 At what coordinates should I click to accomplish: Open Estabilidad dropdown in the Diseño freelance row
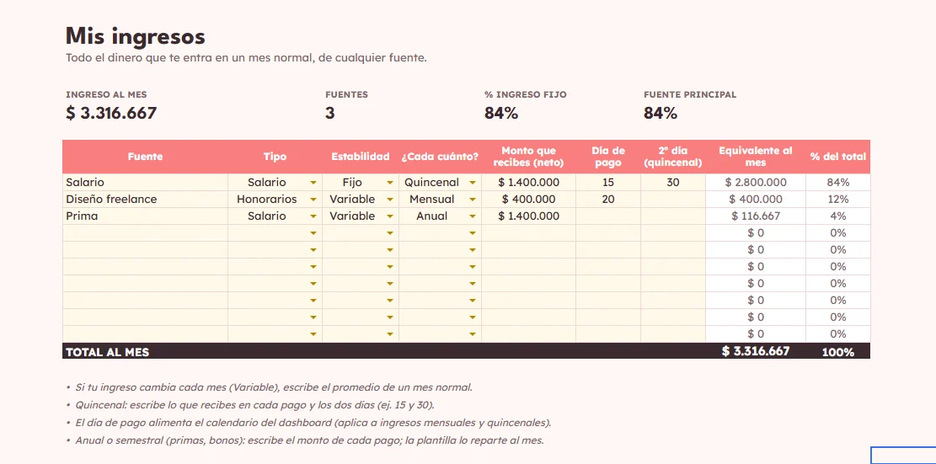390,200
